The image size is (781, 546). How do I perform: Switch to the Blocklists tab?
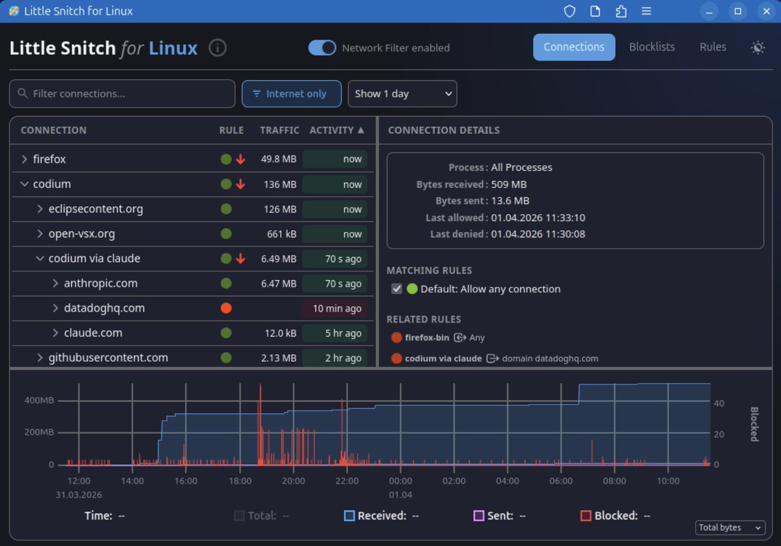(651, 47)
